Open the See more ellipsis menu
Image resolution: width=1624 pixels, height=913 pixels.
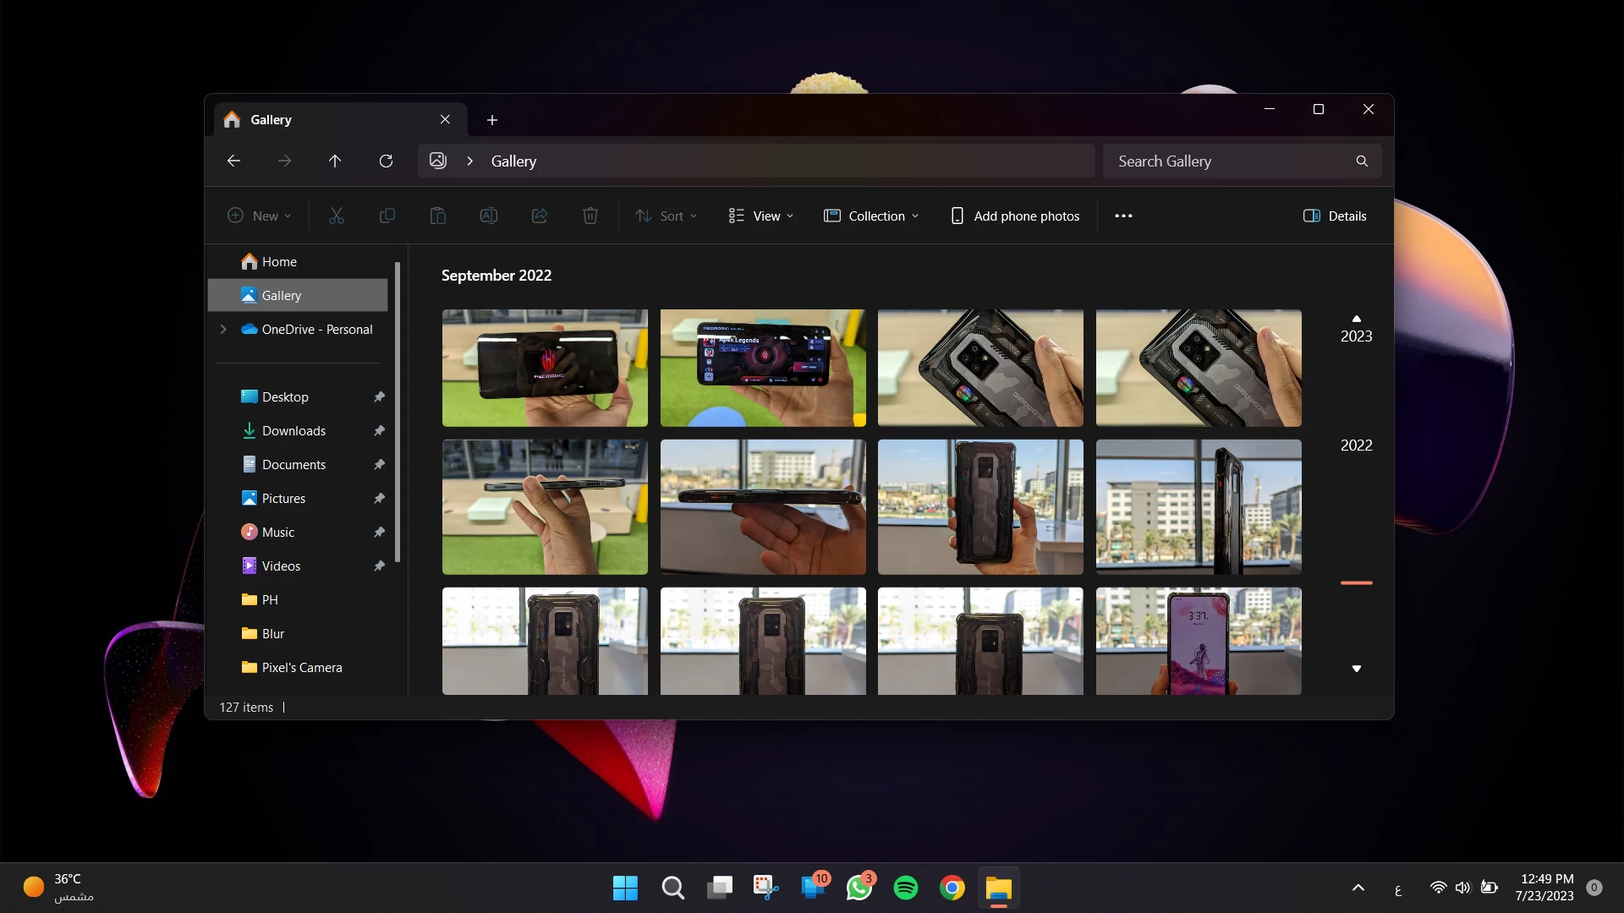coord(1123,216)
